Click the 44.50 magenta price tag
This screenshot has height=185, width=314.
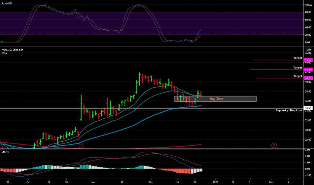308,60
